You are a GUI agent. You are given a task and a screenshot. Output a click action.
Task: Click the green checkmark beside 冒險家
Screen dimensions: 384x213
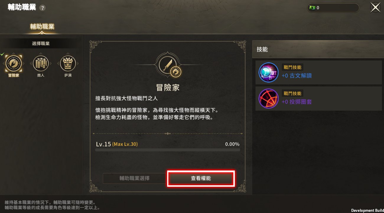[2, 54]
